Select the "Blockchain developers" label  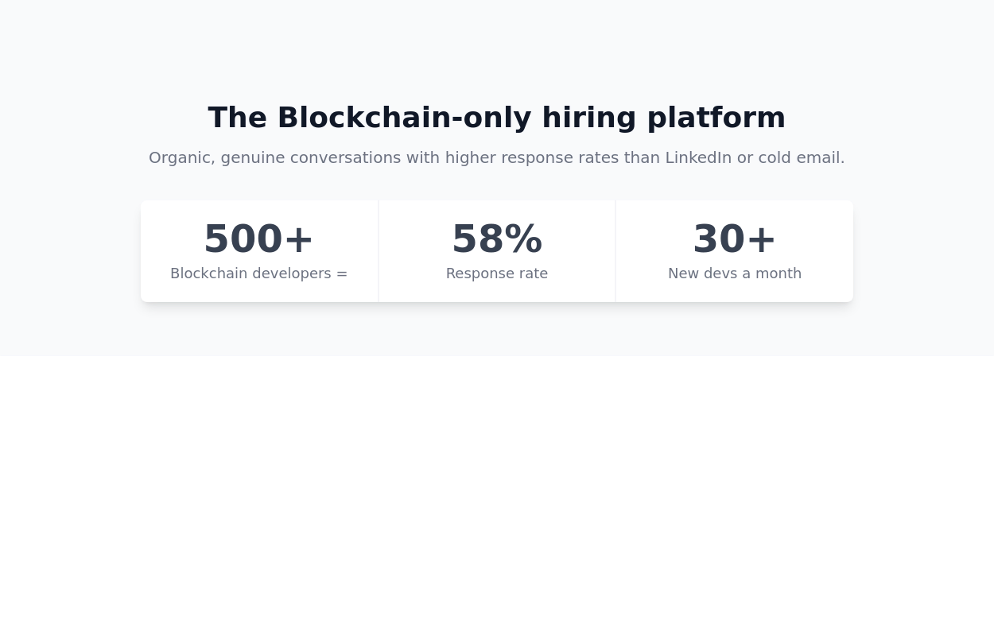(x=250, y=273)
